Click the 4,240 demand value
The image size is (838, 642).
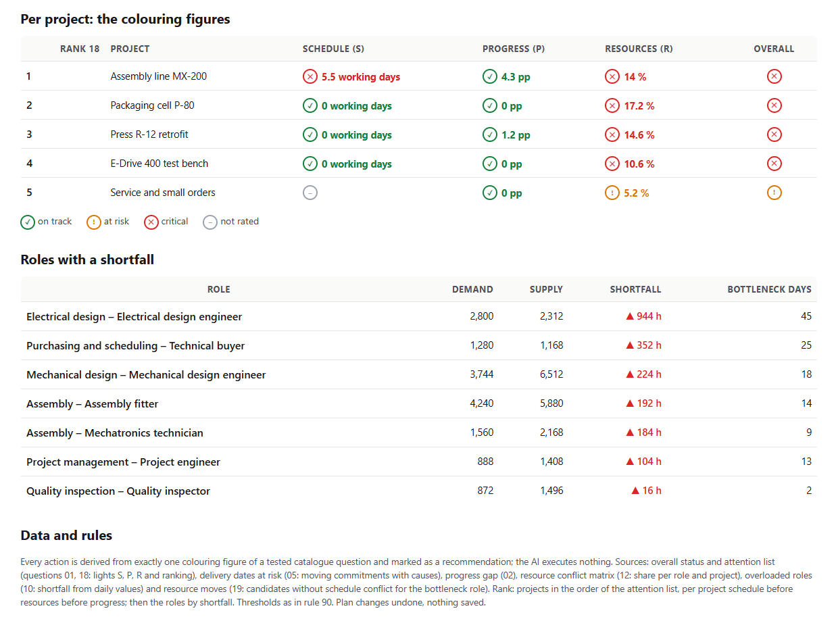click(x=482, y=403)
